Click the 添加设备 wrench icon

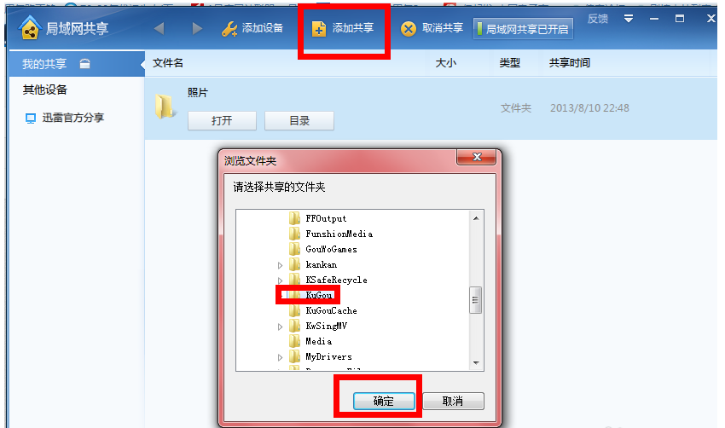pos(229,29)
